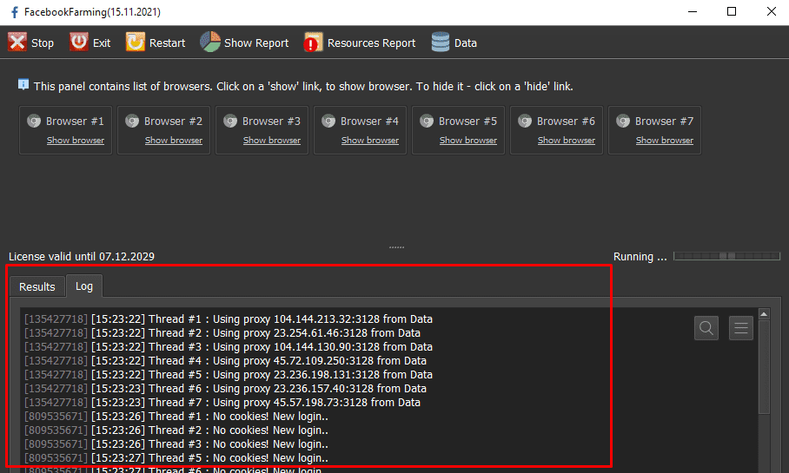Click the panel splitter handle dots
Image resolution: width=789 pixels, height=473 pixels.
click(396, 247)
